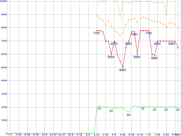This screenshot has height=136, width=181.
Task: Click red line's lowest point above 4980
Action: [x=123, y=67]
